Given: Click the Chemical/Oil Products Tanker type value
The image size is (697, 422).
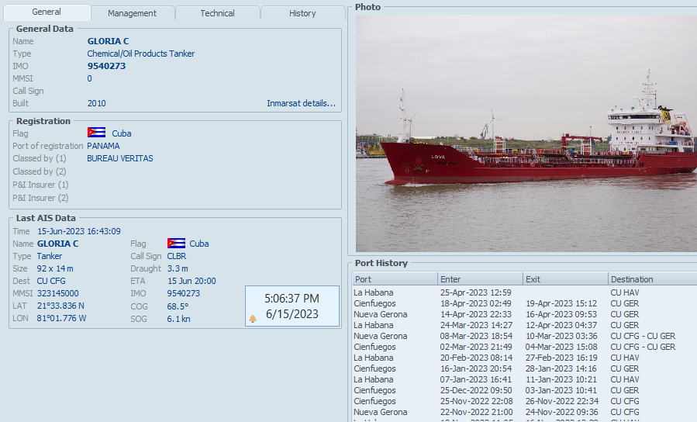Looking at the screenshot, I should pos(141,54).
